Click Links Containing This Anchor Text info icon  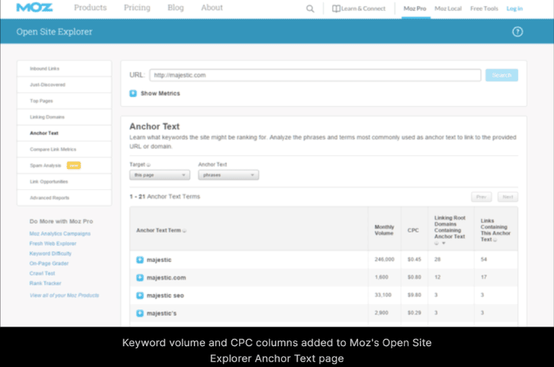495,240
